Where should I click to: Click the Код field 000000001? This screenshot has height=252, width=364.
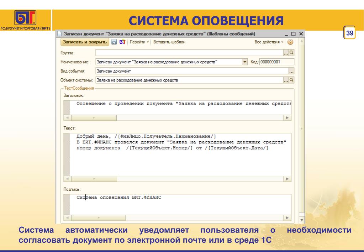(277, 62)
